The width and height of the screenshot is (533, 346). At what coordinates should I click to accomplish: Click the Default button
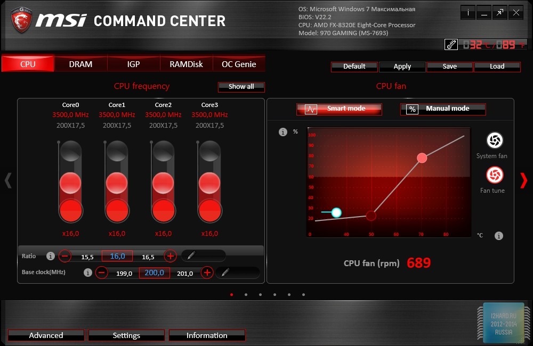[354, 67]
